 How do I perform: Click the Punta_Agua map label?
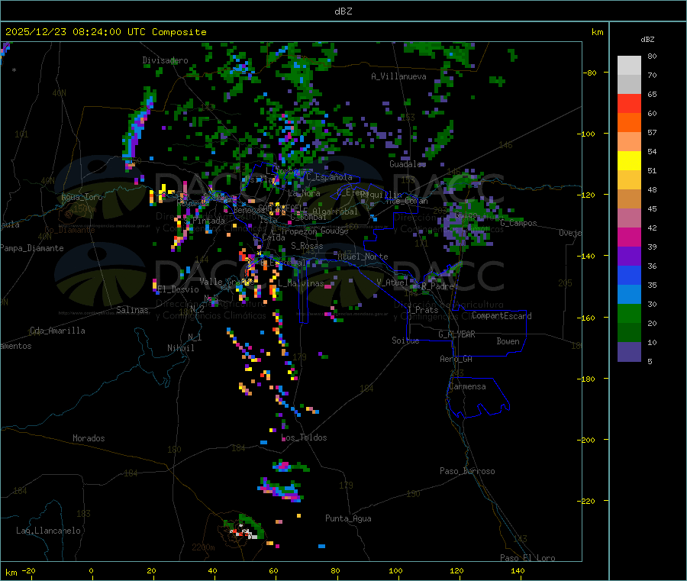point(348,518)
